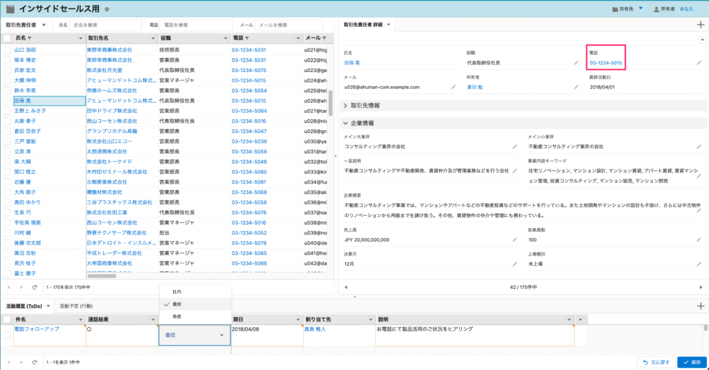Expand the 取引先情報 section

[x=345, y=105]
